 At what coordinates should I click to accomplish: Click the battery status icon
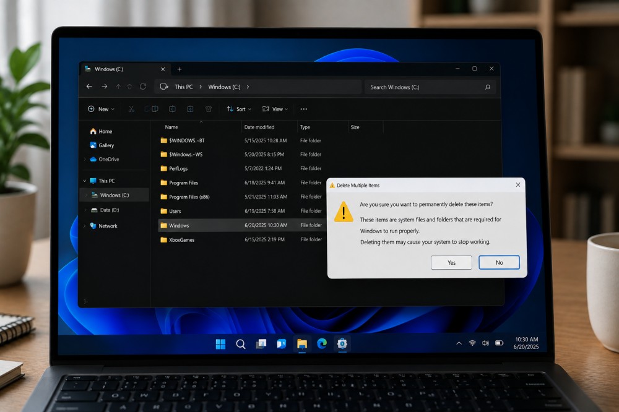(500, 343)
